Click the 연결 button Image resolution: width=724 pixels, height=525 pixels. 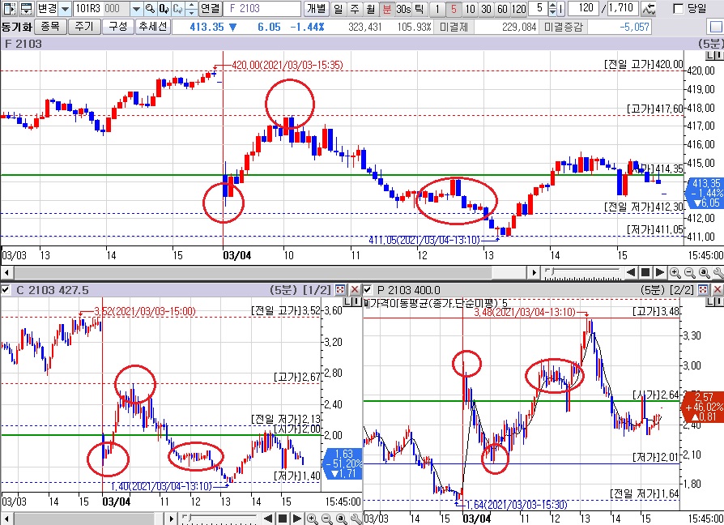[210, 8]
